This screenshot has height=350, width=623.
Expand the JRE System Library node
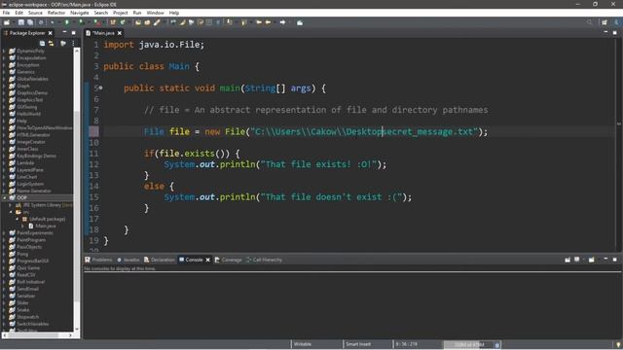[x=11, y=205]
